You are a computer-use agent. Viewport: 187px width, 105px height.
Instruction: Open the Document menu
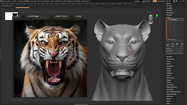click(x=18, y=4)
